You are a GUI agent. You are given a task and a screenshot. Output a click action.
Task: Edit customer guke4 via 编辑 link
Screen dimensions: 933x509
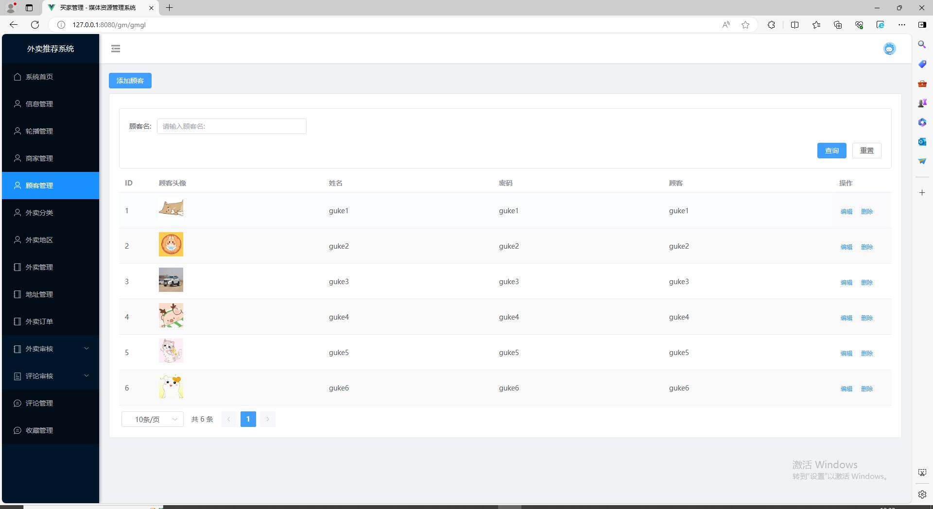point(847,318)
